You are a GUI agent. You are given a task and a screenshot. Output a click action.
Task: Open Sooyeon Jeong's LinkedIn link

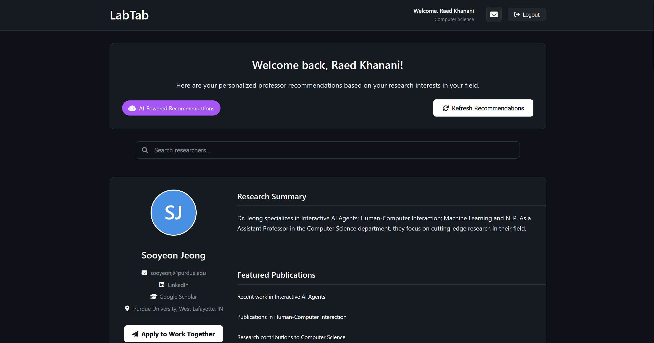(178, 285)
